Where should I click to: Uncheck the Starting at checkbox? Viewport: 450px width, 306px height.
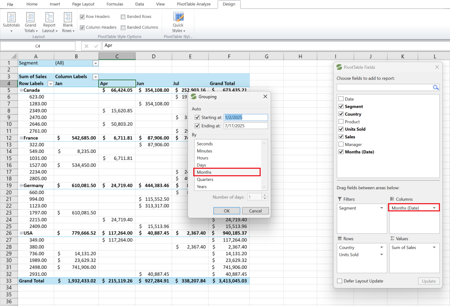[x=197, y=118]
